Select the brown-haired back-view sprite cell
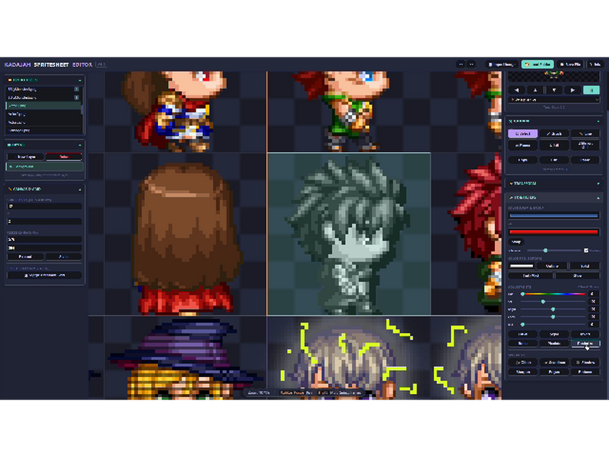609x457 pixels. click(186, 233)
